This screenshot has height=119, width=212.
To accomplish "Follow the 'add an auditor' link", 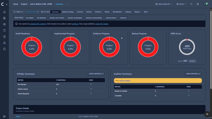I will [125, 81].
